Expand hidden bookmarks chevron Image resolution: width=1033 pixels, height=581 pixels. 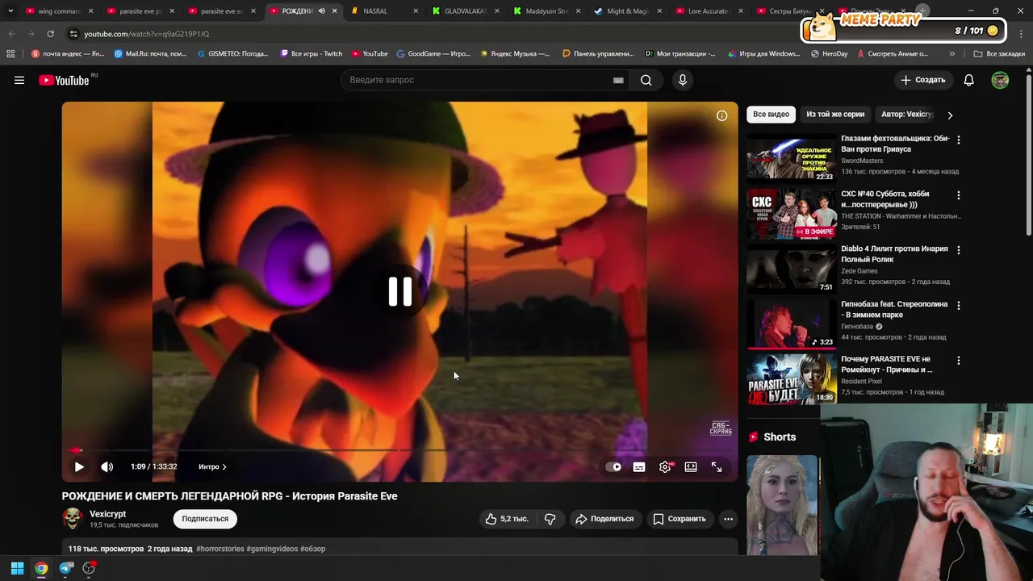click(x=952, y=54)
